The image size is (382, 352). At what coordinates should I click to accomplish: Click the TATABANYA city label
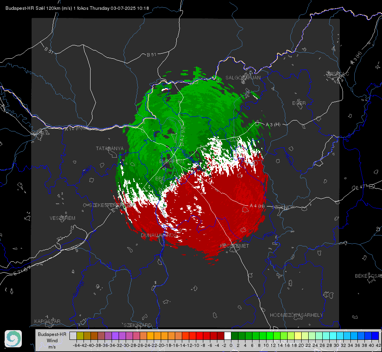(110, 149)
